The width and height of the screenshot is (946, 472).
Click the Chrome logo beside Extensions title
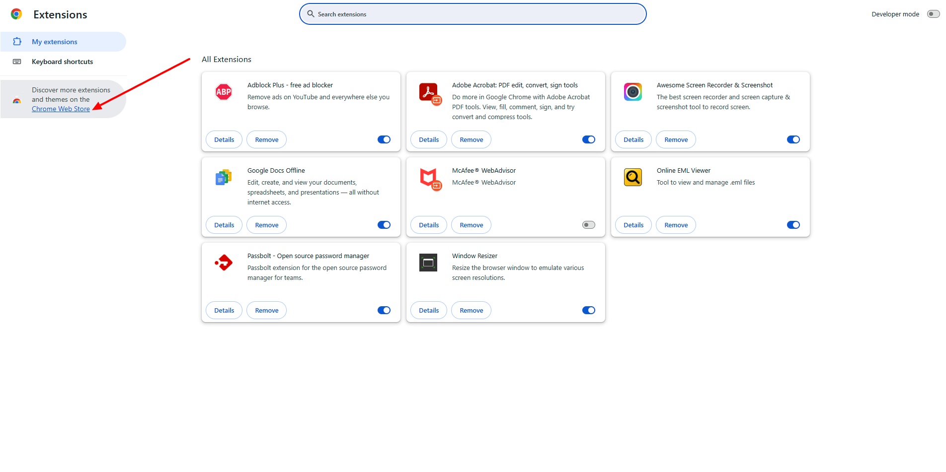point(16,14)
